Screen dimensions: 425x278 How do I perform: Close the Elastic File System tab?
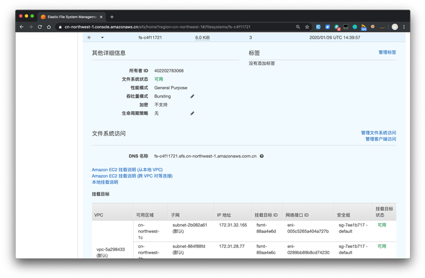101,17
